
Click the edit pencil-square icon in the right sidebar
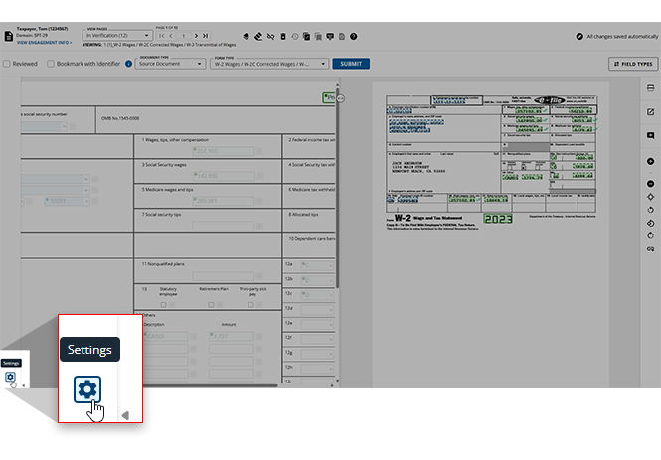click(x=650, y=112)
